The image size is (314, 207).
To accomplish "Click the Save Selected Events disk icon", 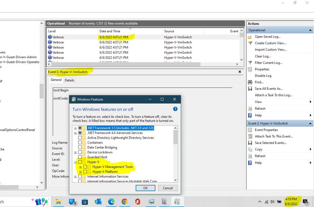I will point(250,143).
